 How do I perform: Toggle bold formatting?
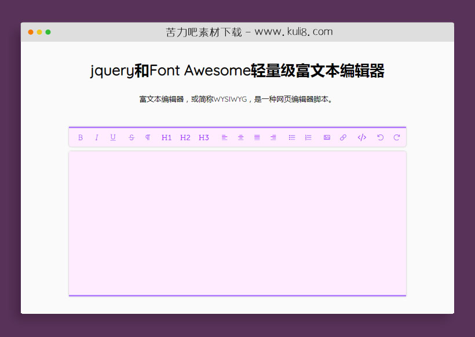[81, 137]
